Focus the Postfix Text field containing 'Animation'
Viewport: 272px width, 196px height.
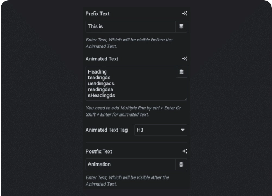click(131, 164)
